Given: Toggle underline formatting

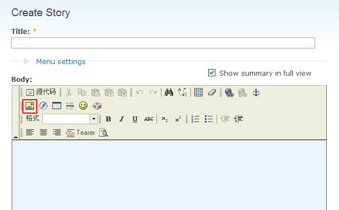Looking at the screenshot, I should [x=135, y=119].
